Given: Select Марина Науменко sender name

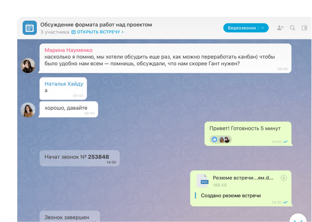Looking at the screenshot, I should [x=68, y=50].
